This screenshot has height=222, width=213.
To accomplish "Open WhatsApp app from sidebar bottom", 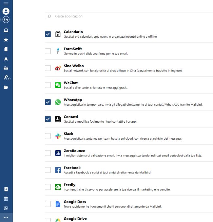I will coord(6,208).
